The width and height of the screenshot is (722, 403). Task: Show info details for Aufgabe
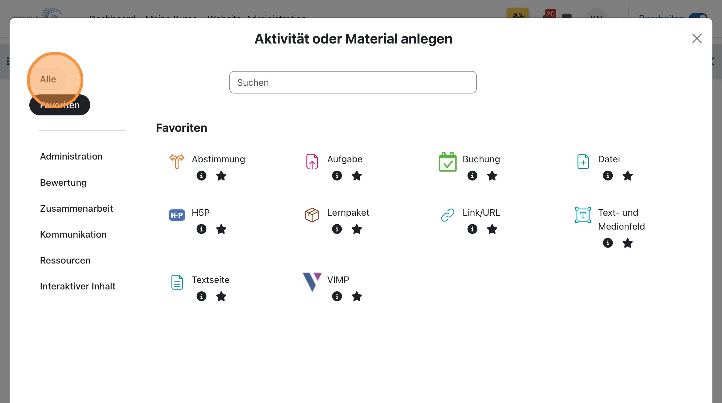(x=337, y=176)
